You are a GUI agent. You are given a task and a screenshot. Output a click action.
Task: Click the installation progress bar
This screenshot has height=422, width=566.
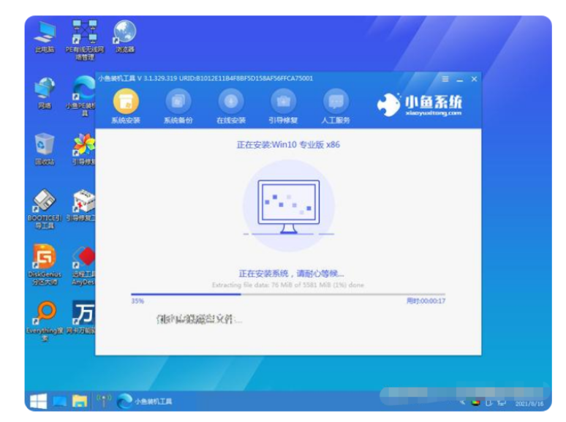pos(289,294)
